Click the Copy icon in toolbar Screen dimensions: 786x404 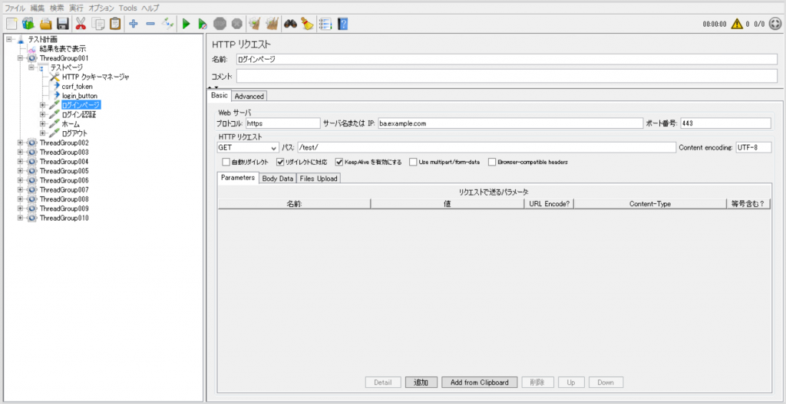click(x=98, y=24)
